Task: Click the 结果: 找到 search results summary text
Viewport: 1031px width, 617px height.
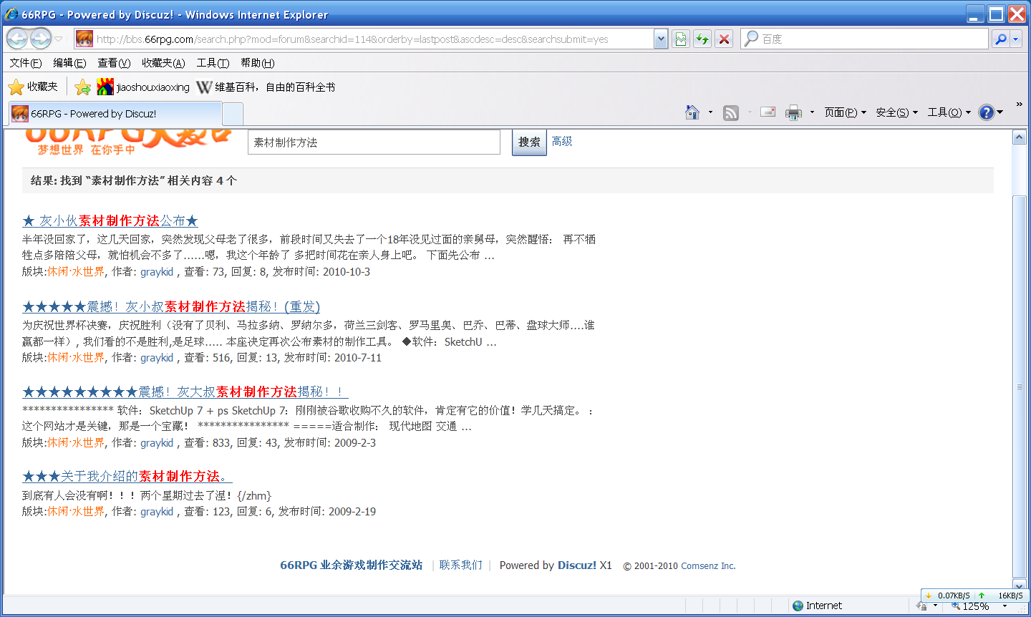Action: (134, 181)
